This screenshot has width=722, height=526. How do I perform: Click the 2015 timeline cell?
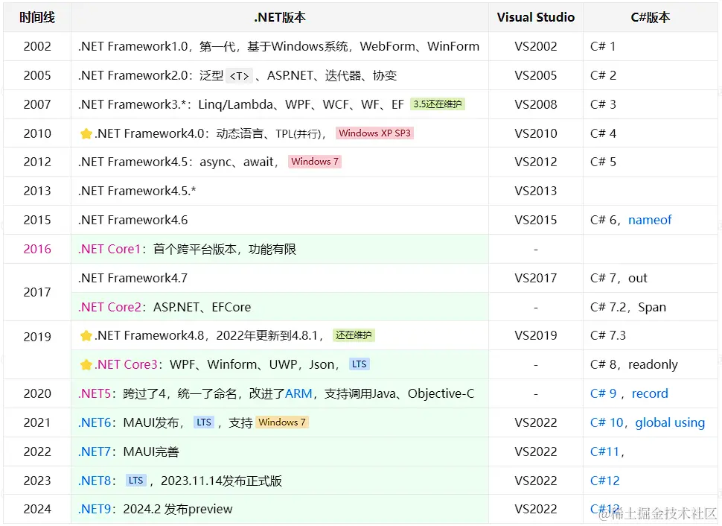coord(37,221)
